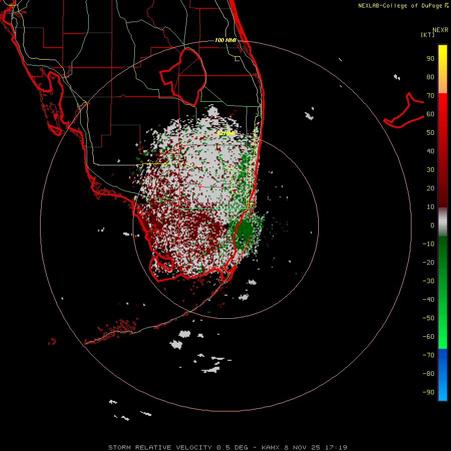Click the 80 knot label on scale
This screenshot has width=451, height=451.
pyautogui.click(x=430, y=77)
